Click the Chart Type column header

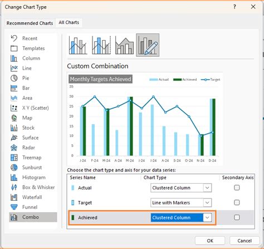[155, 178]
